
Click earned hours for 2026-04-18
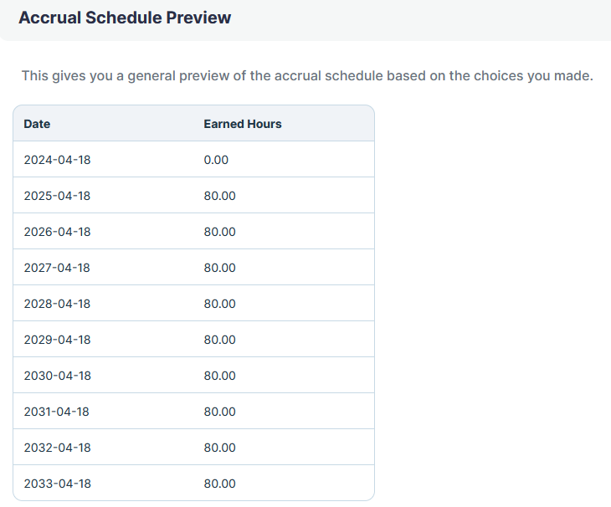point(220,232)
